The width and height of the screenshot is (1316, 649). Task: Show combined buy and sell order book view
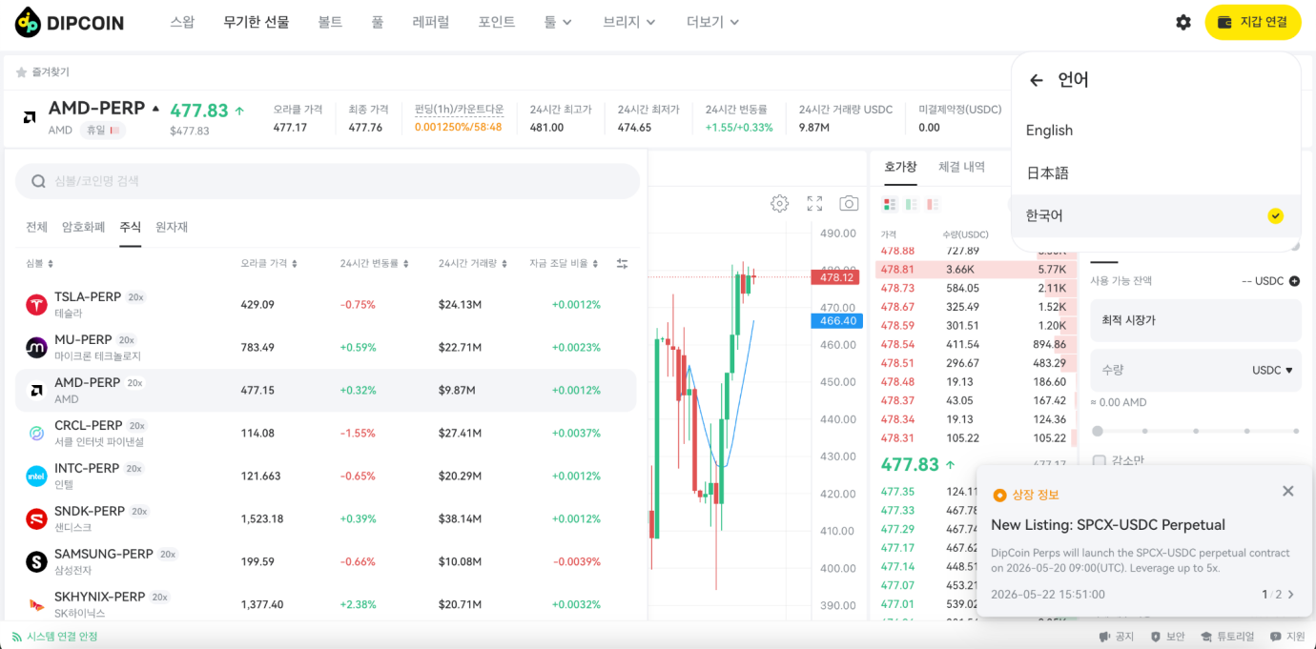tap(890, 204)
